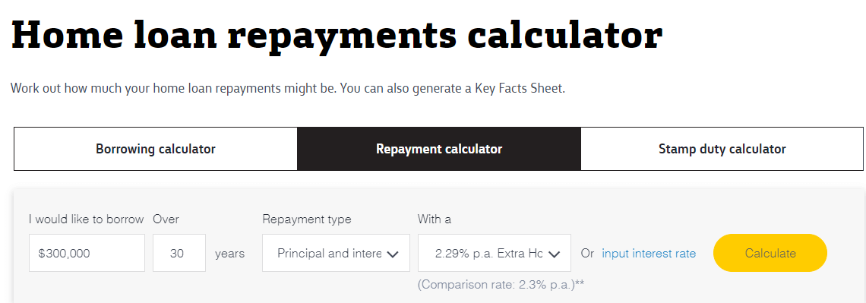Focus the 30 years loan term field
Viewport: 866px width, 303px height.
pyautogui.click(x=179, y=253)
